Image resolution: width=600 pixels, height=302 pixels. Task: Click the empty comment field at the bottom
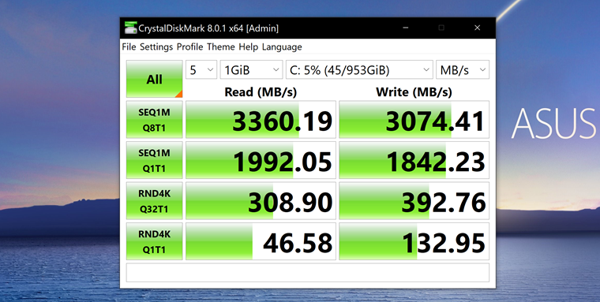click(x=308, y=273)
